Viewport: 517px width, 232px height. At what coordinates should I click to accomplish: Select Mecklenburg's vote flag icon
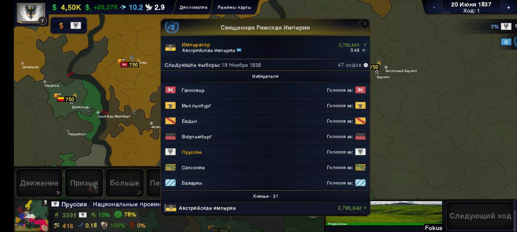(x=360, y=105)
